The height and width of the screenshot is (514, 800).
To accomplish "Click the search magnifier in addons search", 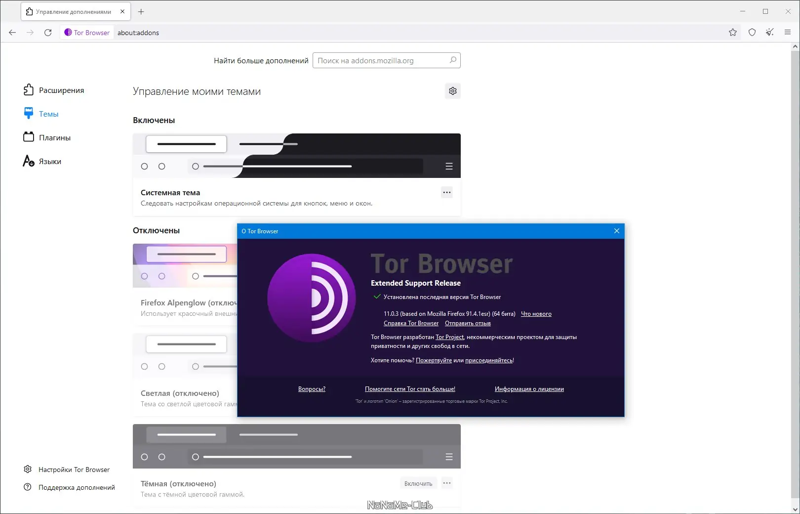I will [453, 60].
